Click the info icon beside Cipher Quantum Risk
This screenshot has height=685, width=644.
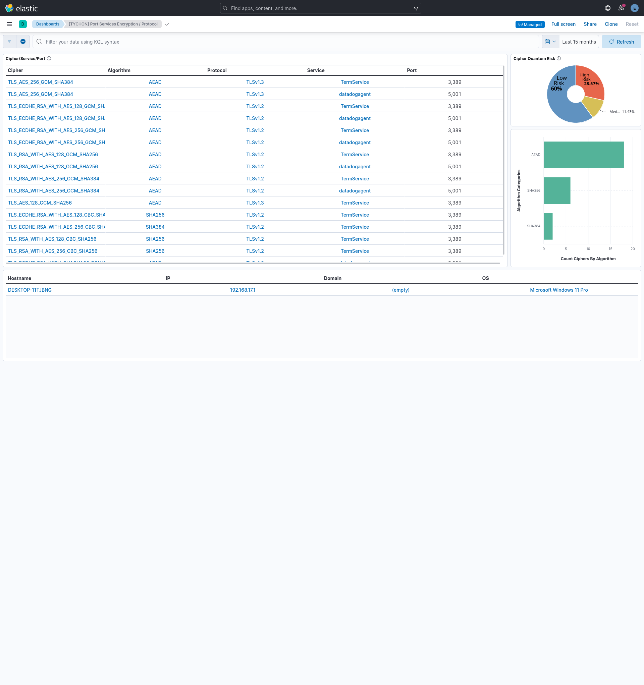(559, 59)
